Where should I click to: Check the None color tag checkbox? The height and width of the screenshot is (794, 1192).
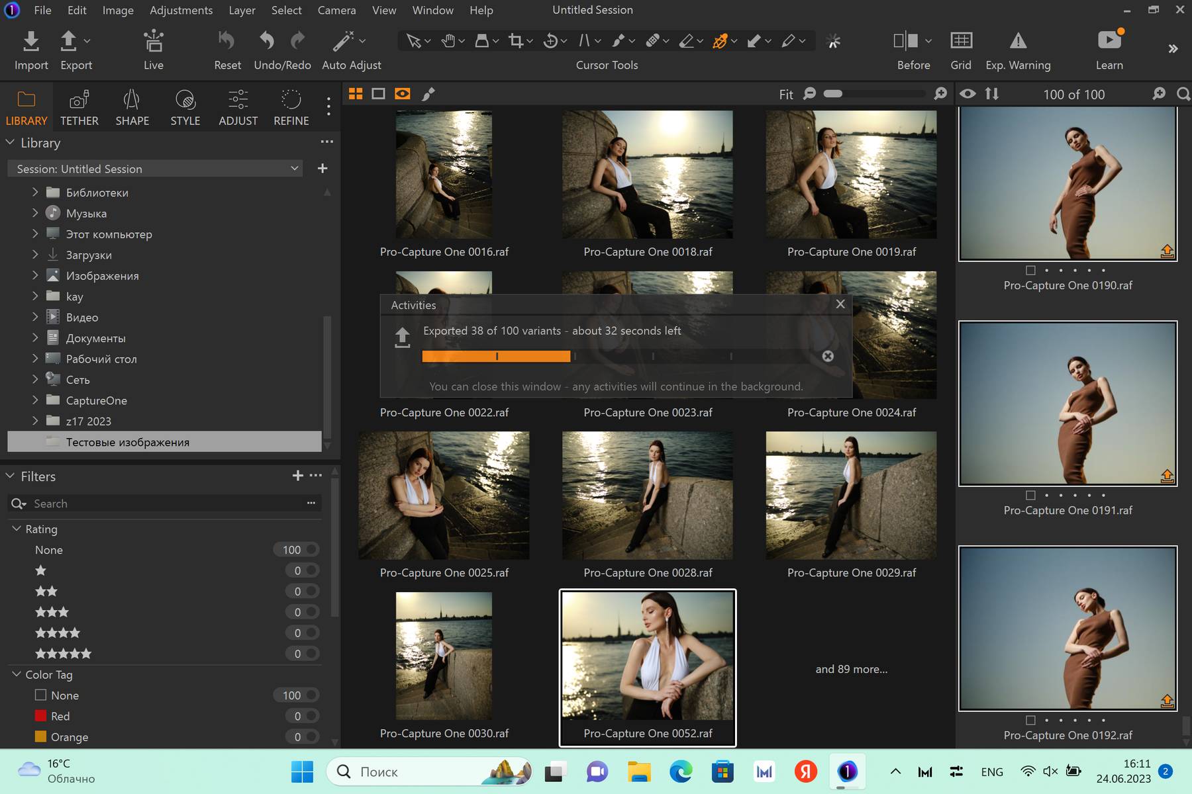[x=40, y=695]
